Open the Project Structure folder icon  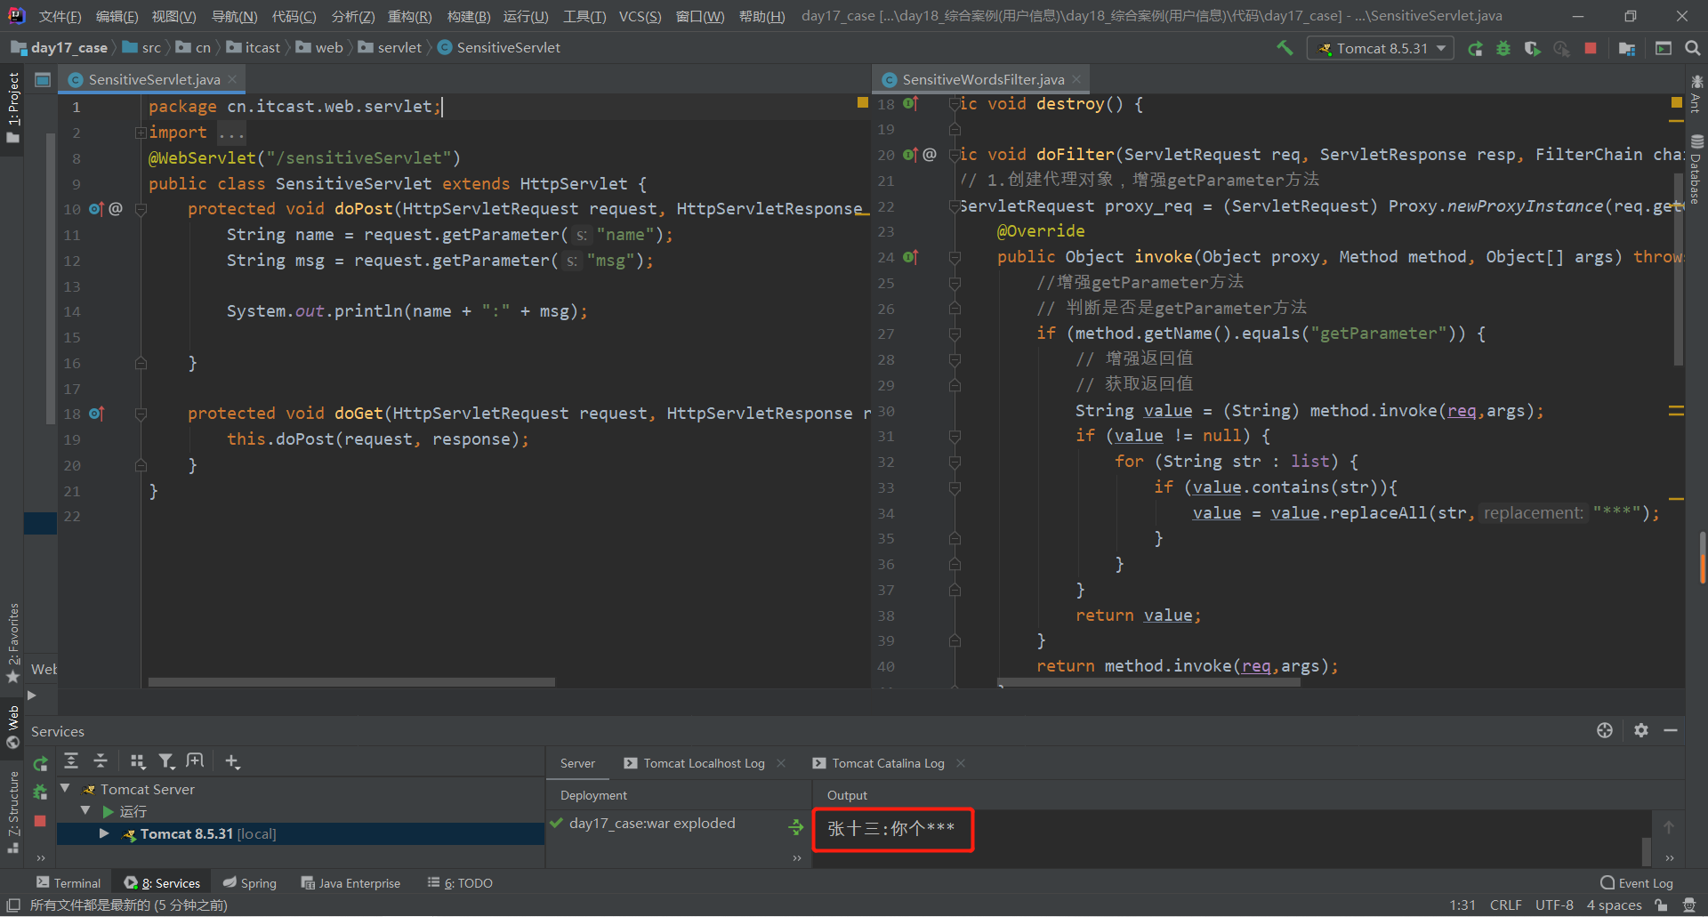(x=1627, y=48)
